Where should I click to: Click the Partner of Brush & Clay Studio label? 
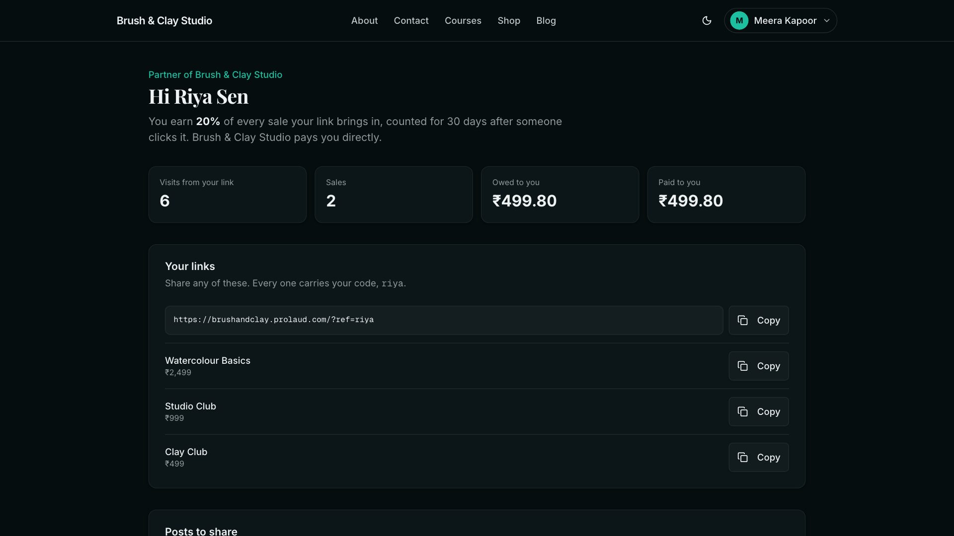(215, 74)
